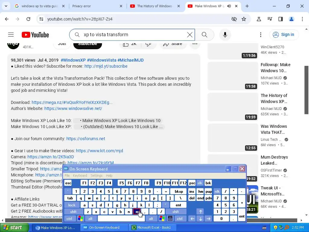Submit search with the magnifier button
The width and height of the screenshot is (309, 232).
tap(204, 35)
